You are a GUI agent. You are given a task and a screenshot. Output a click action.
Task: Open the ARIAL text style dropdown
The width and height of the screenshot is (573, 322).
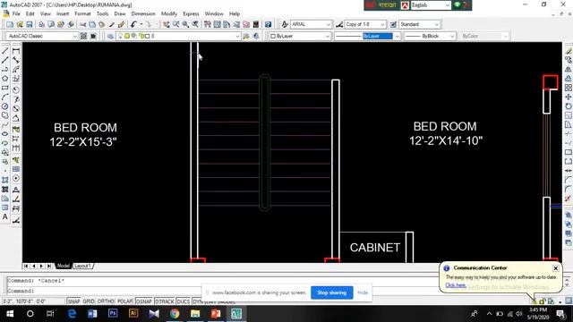click(328, 24)
